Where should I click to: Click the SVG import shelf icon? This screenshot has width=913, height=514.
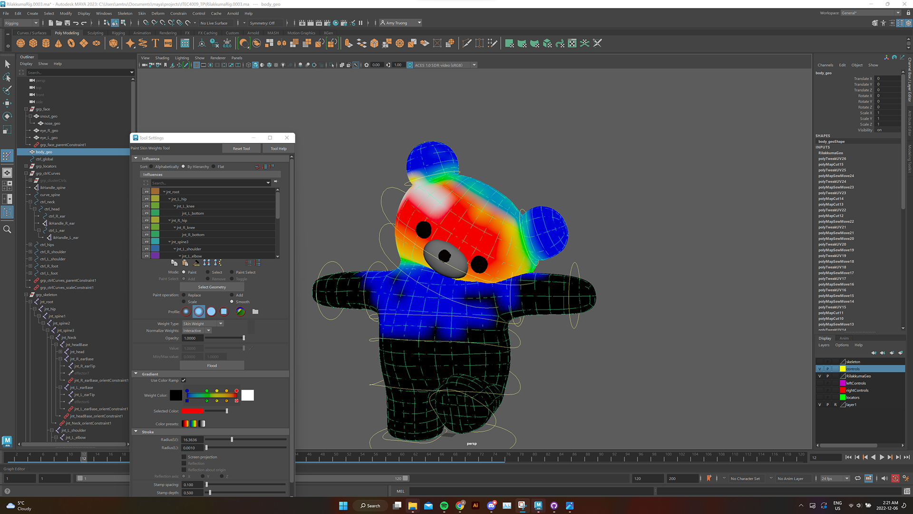pos(168,43)
